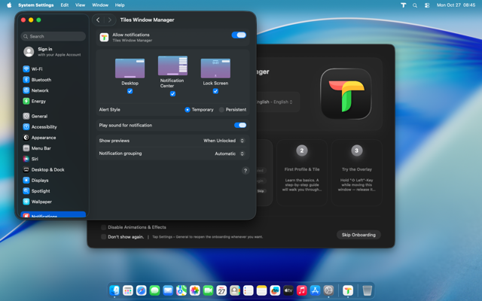This screenshot has height=301, width=482.
Task: Open Safari from the Dock
Action: pos(141,290)
